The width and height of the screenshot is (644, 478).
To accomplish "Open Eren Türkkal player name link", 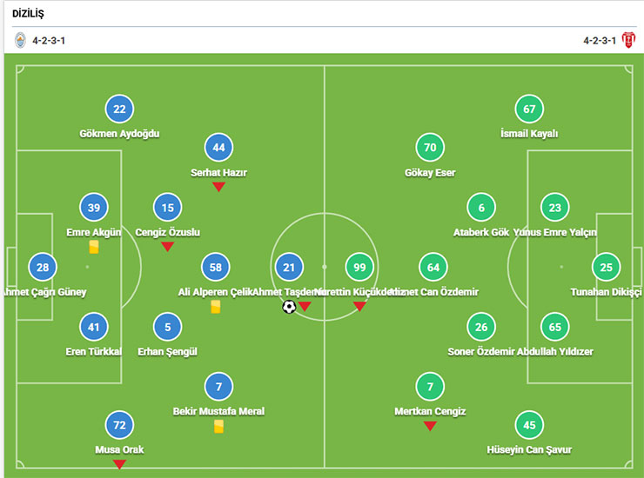I will (94, 351).
